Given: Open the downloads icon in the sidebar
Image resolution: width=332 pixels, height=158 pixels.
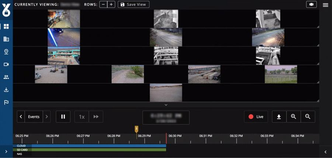Looking at the screenshot, I should [x=6, y=90].
